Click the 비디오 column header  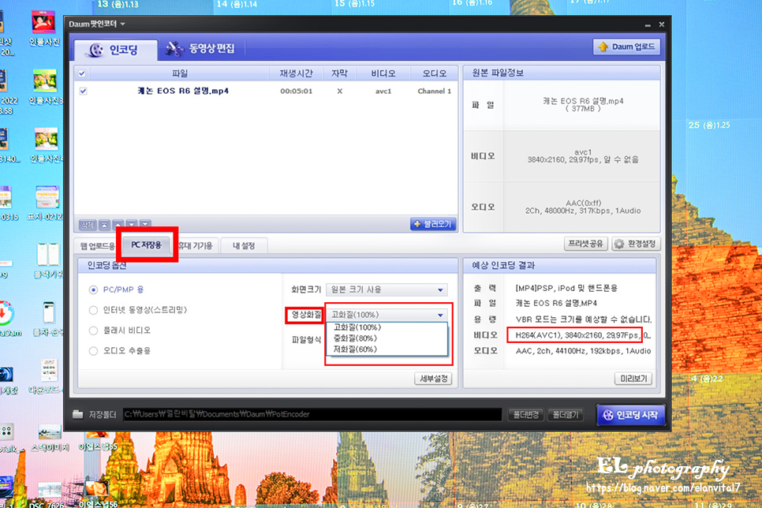pyautogui.click(x=383, y=73)
